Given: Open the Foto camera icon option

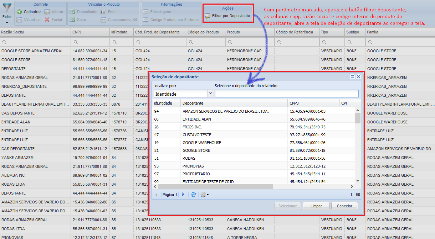Looking at the screenshot, I should point(103,12).
